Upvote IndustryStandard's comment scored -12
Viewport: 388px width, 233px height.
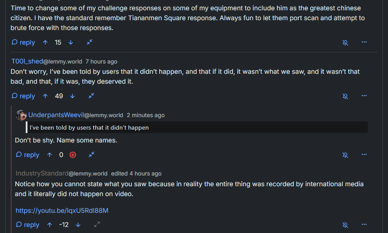click(x=50, y=225)
